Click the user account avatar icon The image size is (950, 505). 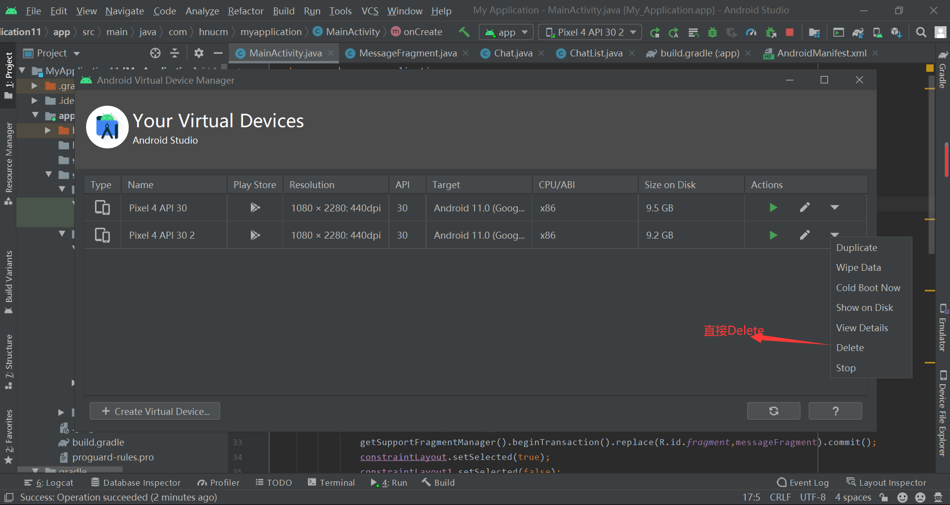point(940,33)
